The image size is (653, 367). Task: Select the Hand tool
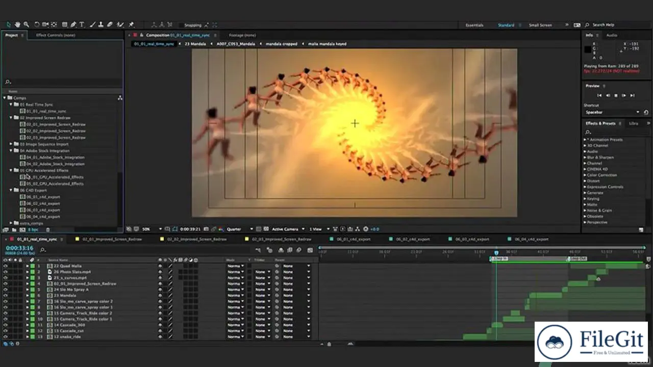pos(17,24)
